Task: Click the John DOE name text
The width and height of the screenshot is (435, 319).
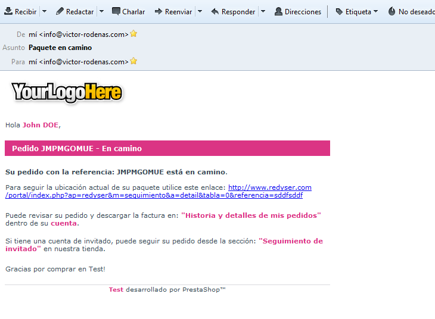Action: (41, 125)
